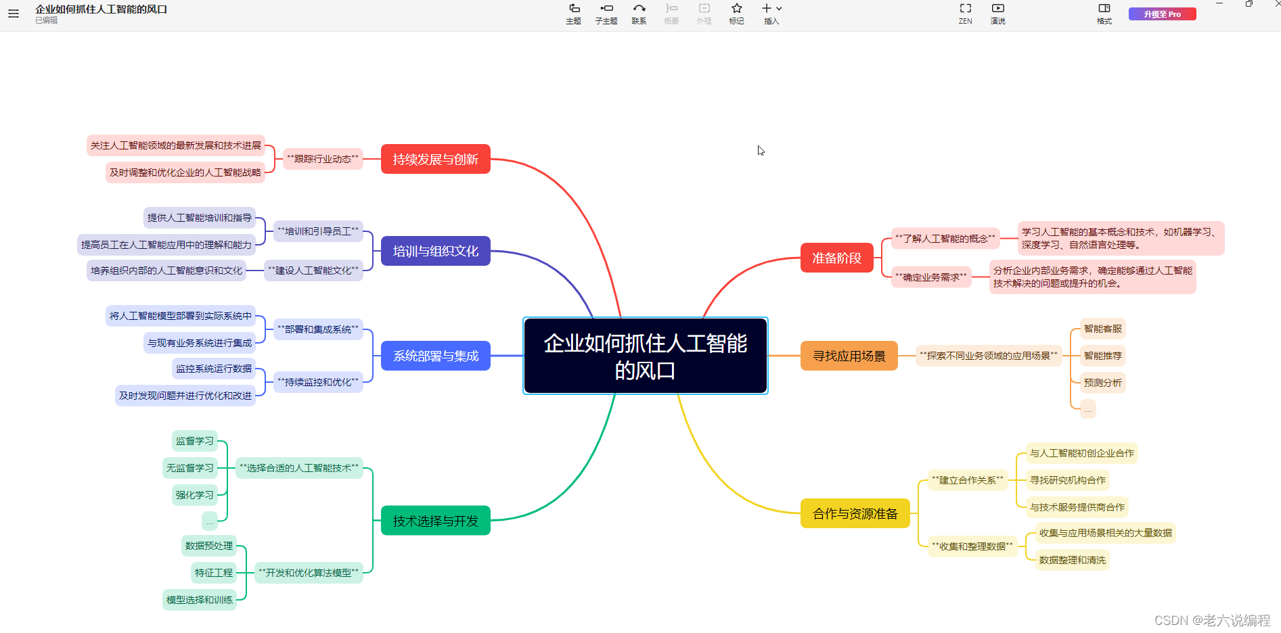Image resolution: width=1281 pixels, height=633 pixels.
Task: Select the **建设人工智能文化** subtopic
Action: click(313, 271)
